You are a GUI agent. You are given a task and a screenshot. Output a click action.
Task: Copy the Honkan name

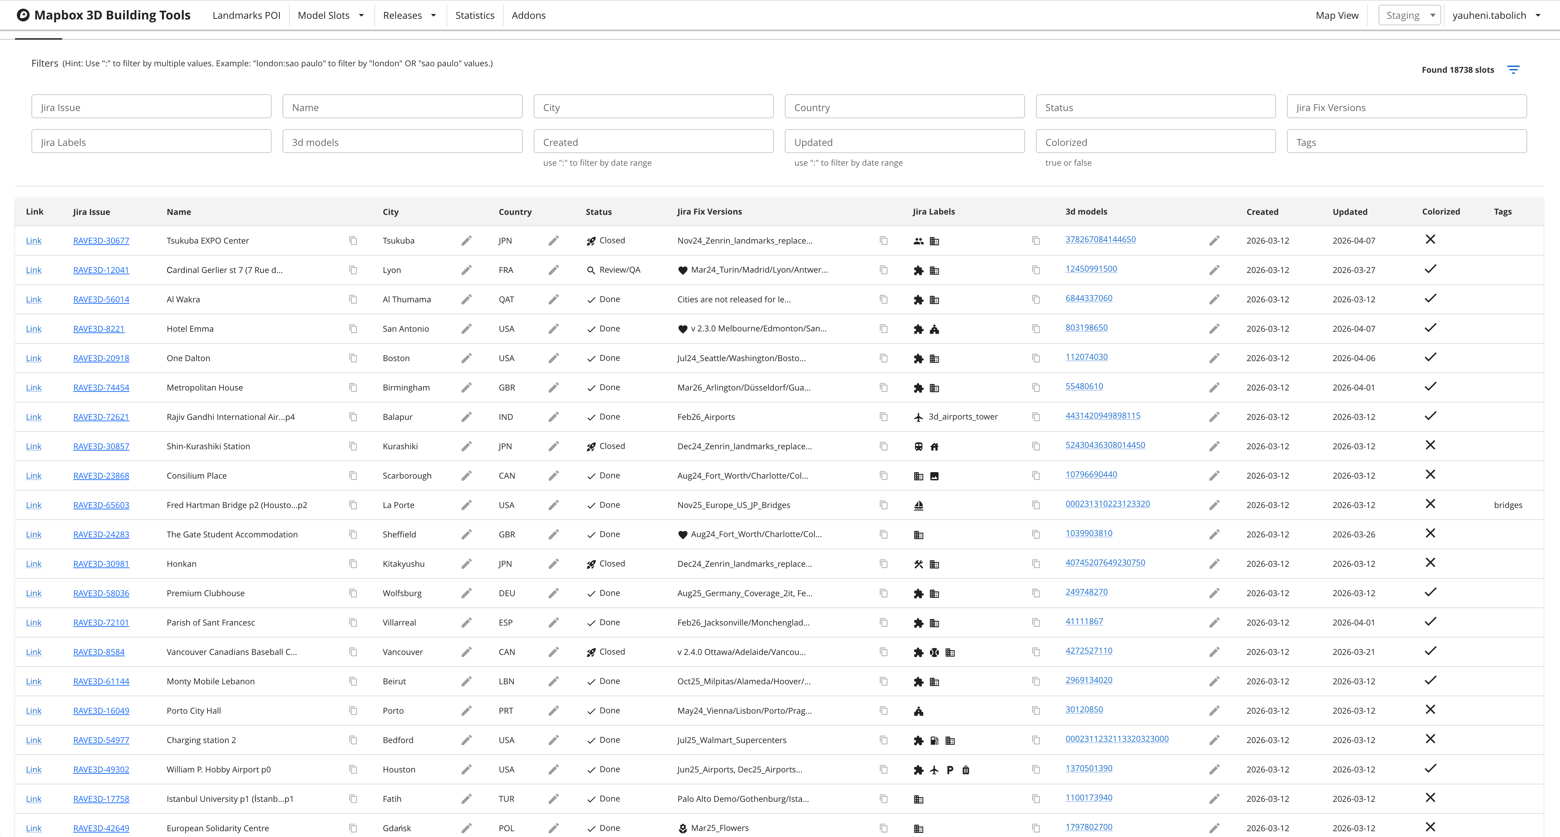pyautogui.click(x=353, y=564)
